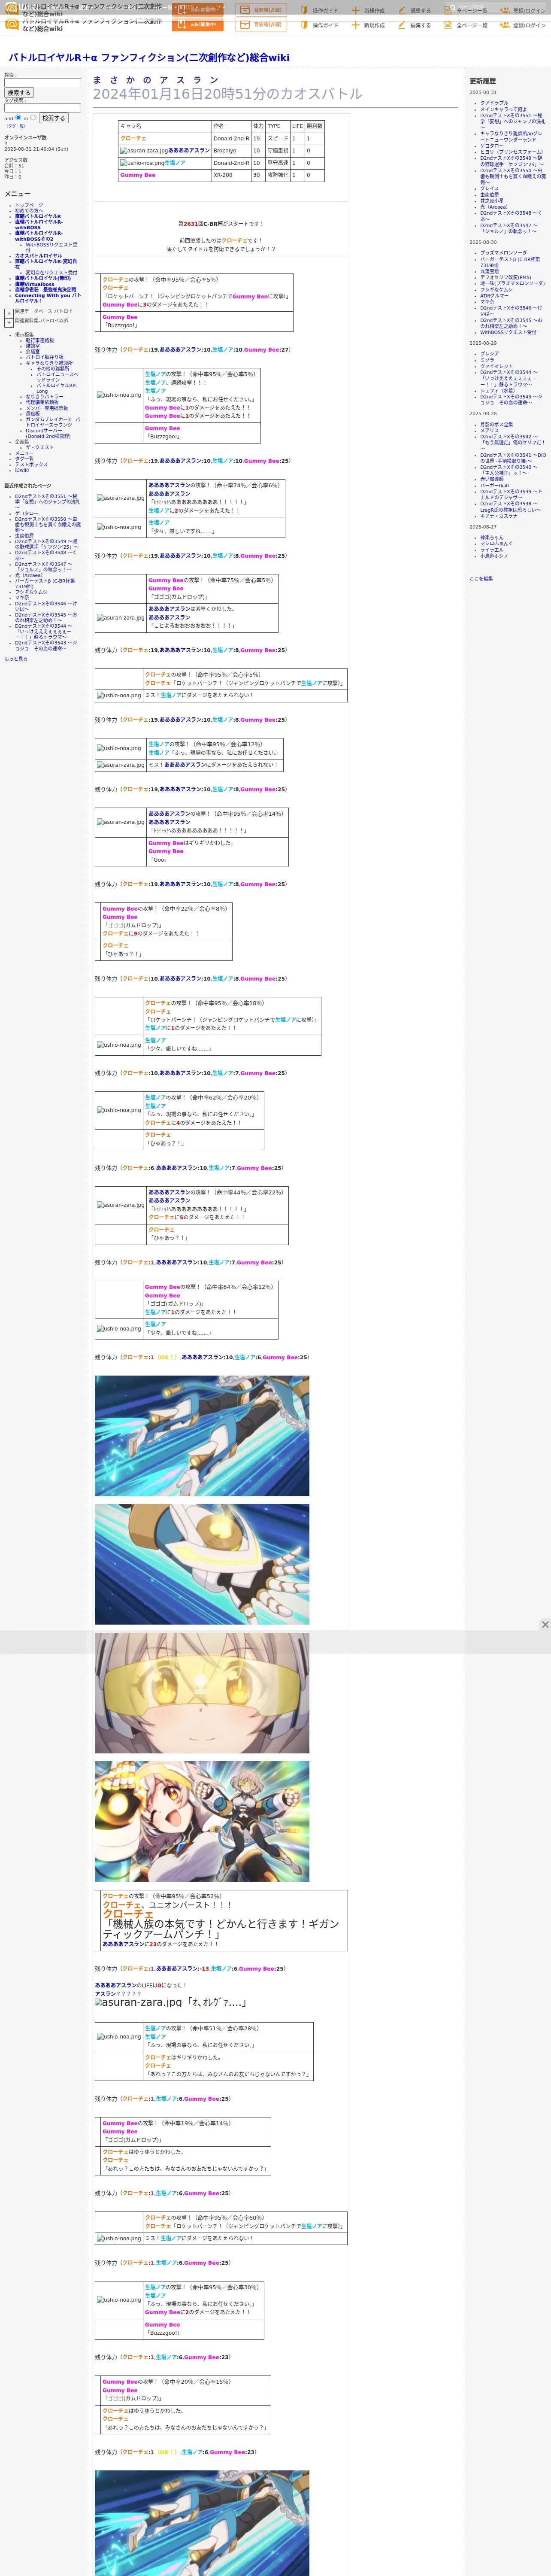Select the "or" tag search radio button
This screenshot has width=551, height=2576.
(33, 117)
